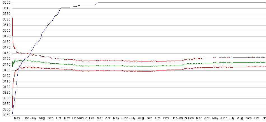266x122 pixels.
Task: Click the 3450 y-axis tick label
Action: click(5, 59)
